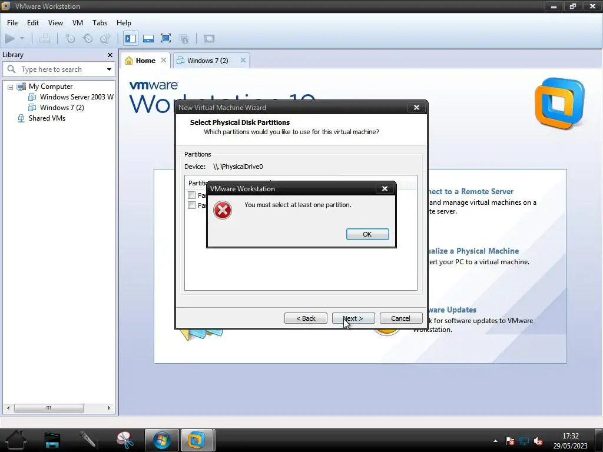The height and width of the screenshot is (452, 603).
Task: Click the VMware Workstation logo icon
Action: click(559, 103)
